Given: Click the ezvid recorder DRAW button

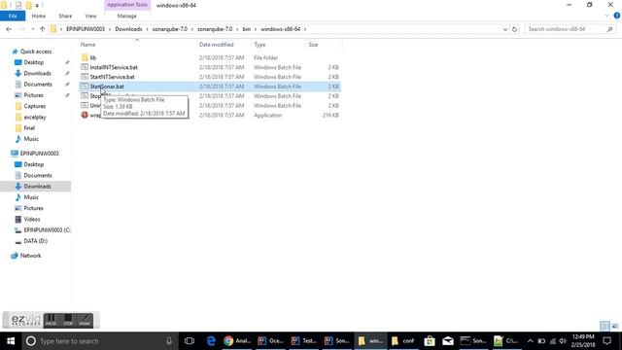Looking at the screenshot, I should [85, 320].
